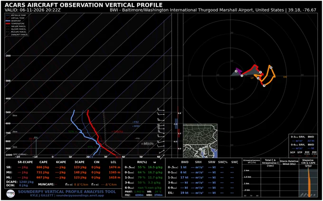Viewport: 323px width, 201px height.
Task: Click the SRW column header
Action: pos(211,162)
